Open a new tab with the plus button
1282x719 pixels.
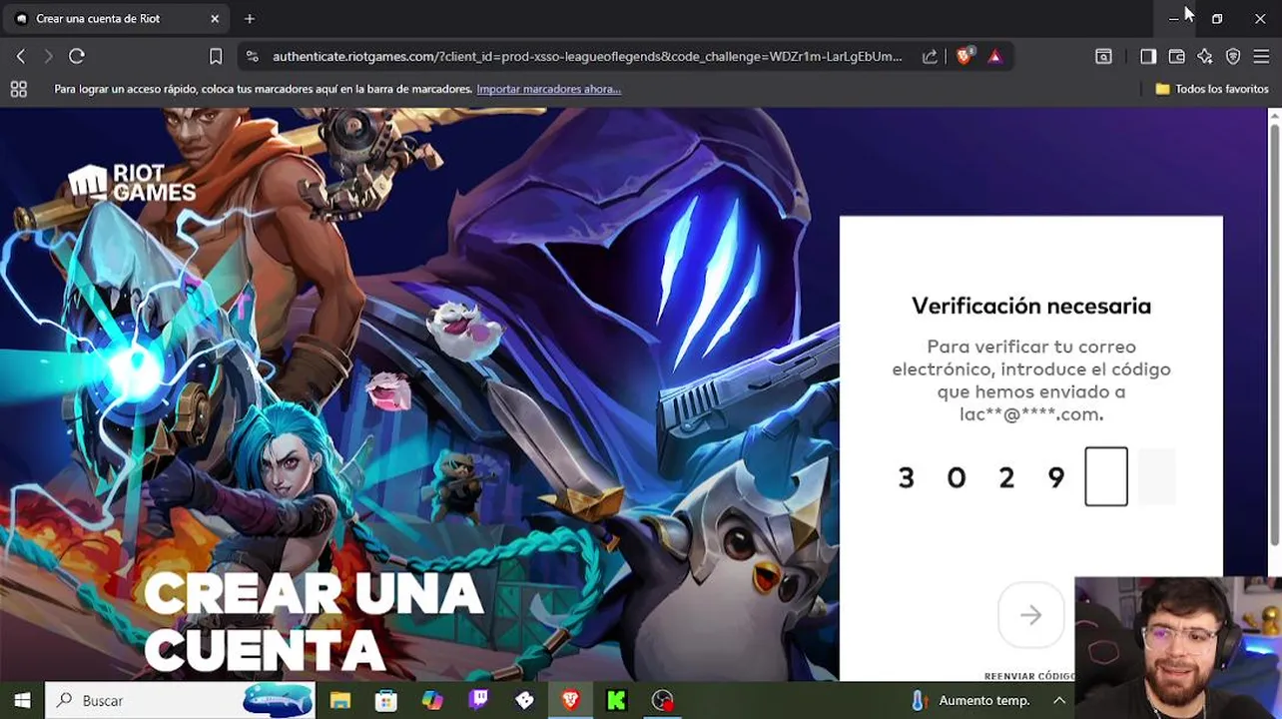[250, 18]
